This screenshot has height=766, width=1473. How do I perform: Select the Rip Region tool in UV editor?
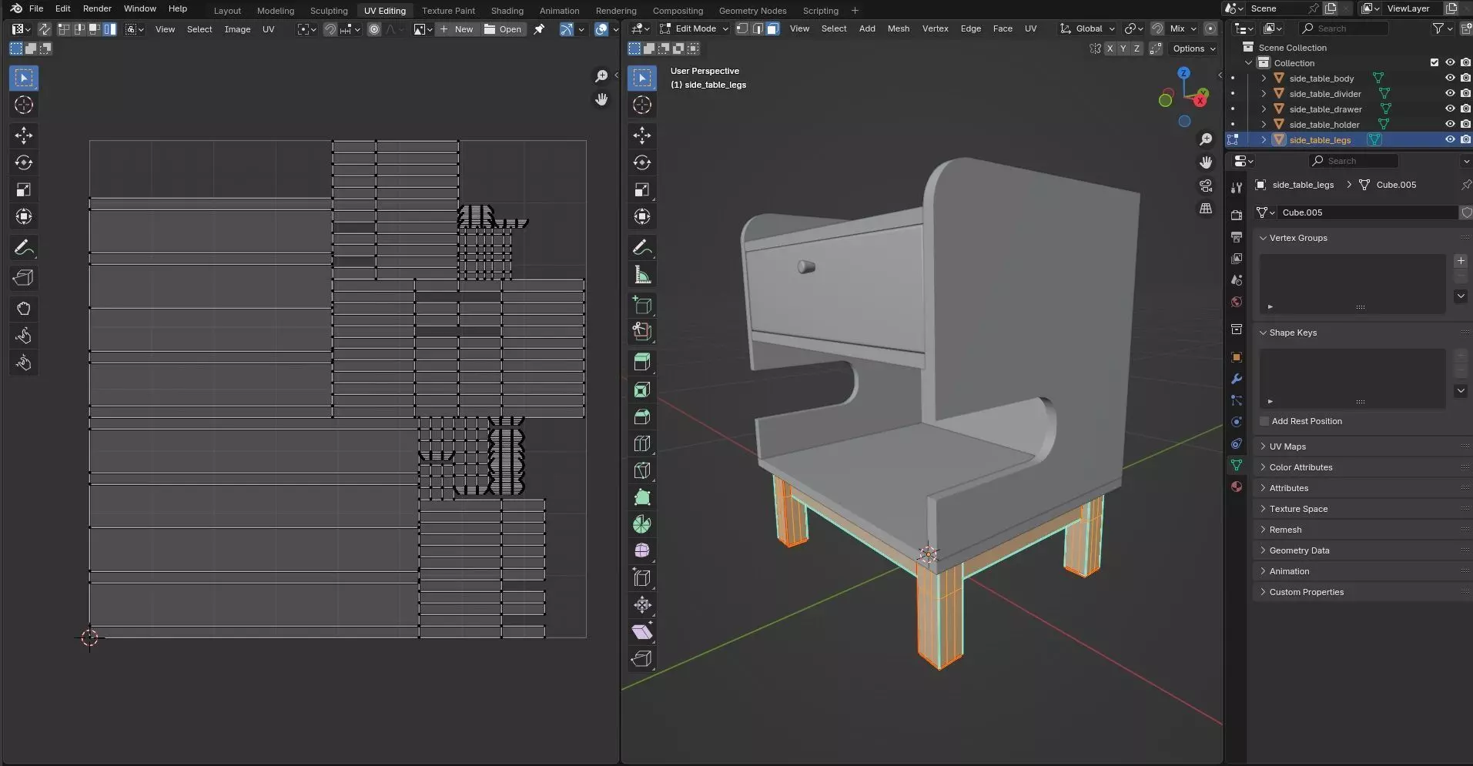click(24, 278)
